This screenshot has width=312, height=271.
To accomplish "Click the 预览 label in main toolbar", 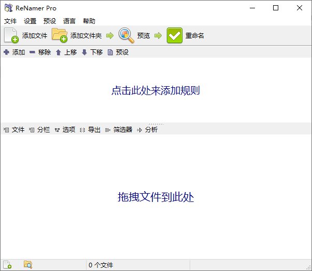I will pyautogui.click(x=143, y=36).
